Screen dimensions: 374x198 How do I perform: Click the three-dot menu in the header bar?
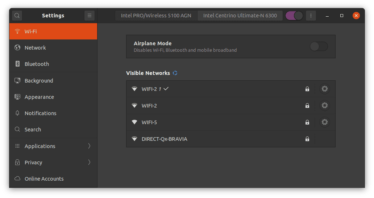311,16
